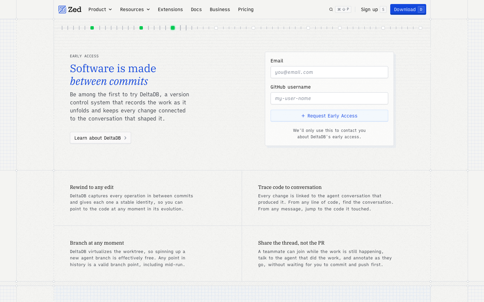Click the Download button

pos(408,9)
